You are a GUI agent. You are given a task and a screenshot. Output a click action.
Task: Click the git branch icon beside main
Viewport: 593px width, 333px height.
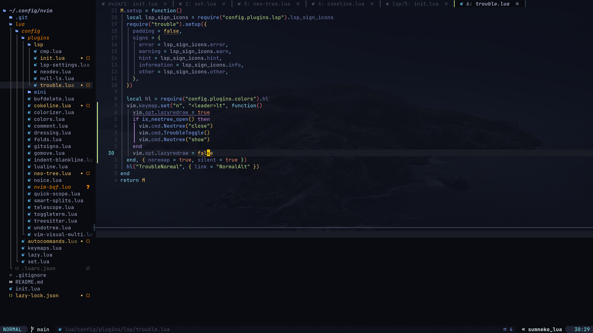tap(32, 329)
